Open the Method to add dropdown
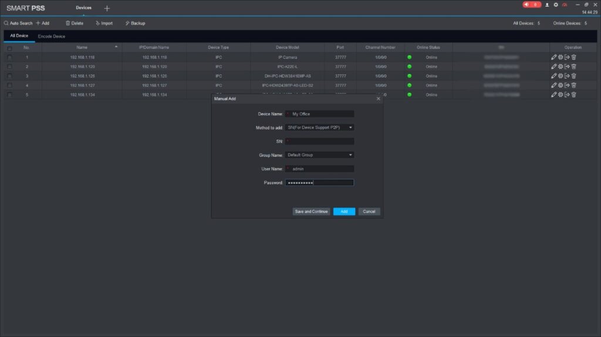The width and height of the screenshot is (601, 337). [319, 128]
